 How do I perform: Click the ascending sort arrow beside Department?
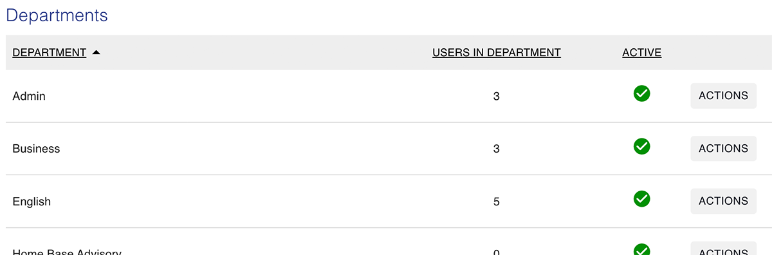(x=96, y=53)
